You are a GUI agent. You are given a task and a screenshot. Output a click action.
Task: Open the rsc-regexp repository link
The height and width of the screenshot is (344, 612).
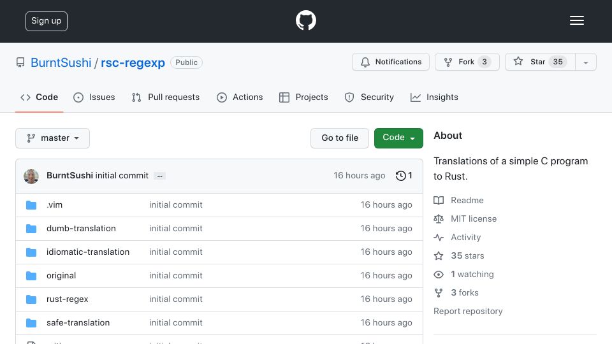click(133, 62)
